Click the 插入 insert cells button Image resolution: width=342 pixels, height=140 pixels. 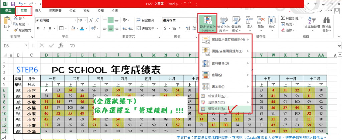coord(249,23)
